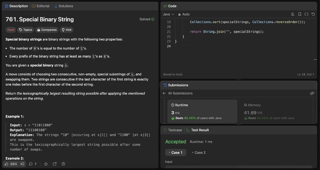
Task: Click the 'Input' label in Test Result
Action: pyautogui.click(x=168, y=162)
